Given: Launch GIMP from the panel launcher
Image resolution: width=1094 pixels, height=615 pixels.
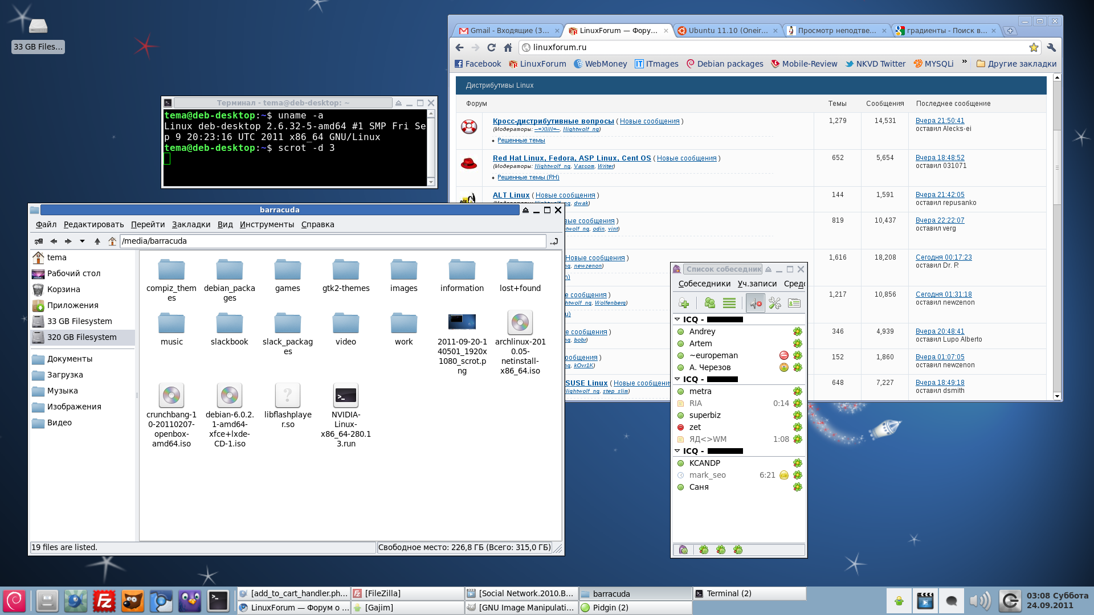Looking at the screenshot, I should [133, 601].
